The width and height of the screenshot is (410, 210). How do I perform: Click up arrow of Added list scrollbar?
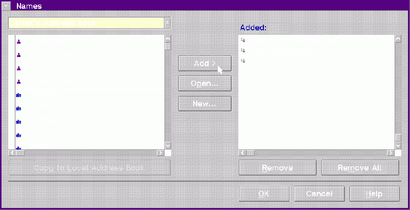[398, 39]
